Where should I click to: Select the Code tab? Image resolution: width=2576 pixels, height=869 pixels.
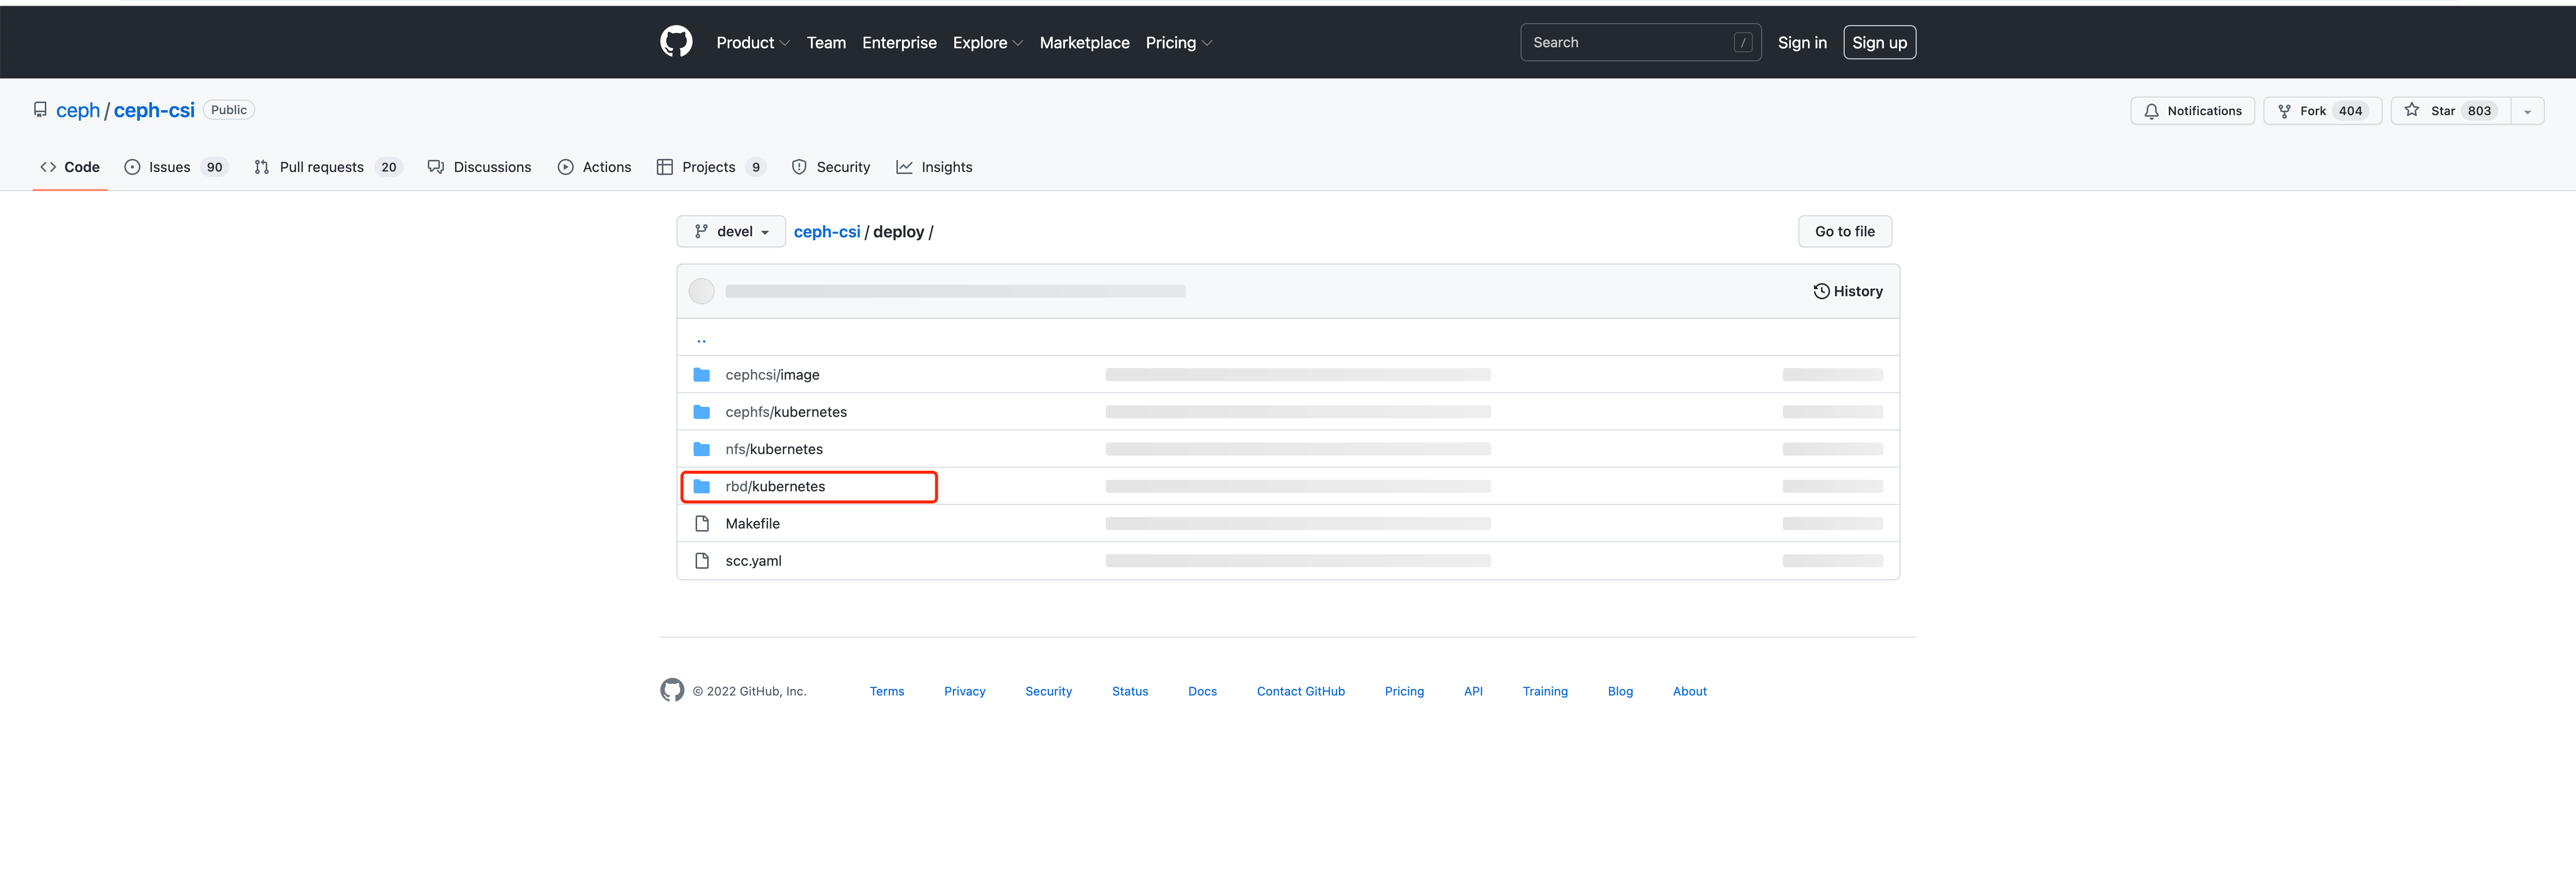[x=70, y=167]
